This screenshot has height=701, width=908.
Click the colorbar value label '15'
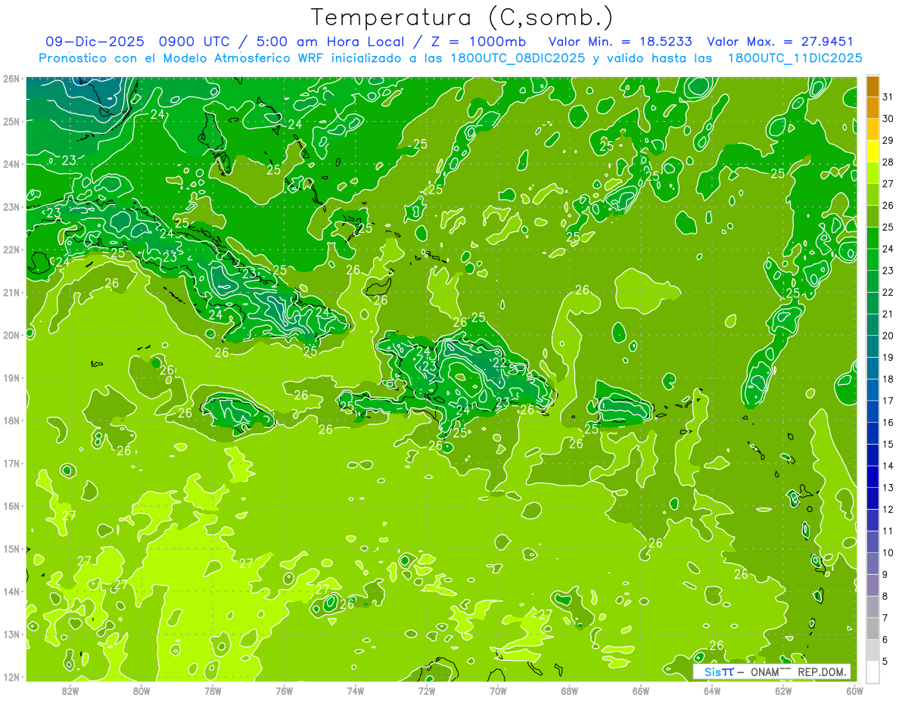coord(888,444)
